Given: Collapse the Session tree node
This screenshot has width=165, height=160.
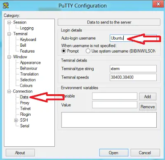Looking at the screenshot, I should click(9, 22).
